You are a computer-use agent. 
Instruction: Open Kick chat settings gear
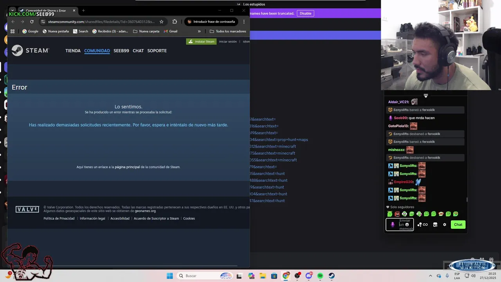[445, 224]
